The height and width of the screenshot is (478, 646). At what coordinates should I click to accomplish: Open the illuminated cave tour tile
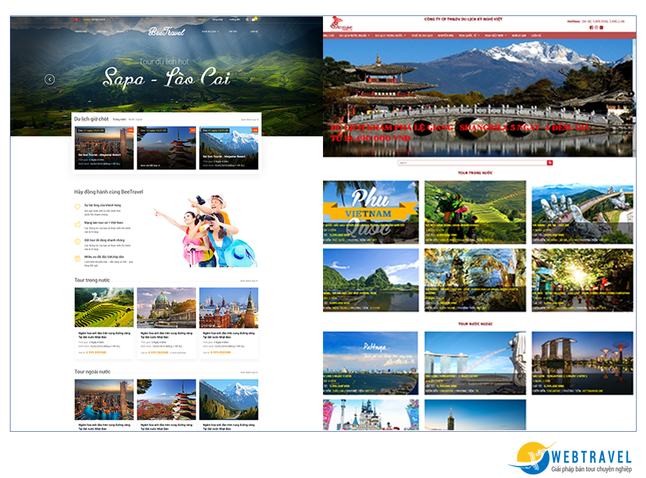point(475,280)
